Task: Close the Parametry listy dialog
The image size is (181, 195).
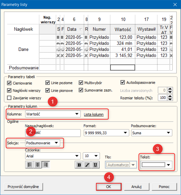Action: pos(175,5)
